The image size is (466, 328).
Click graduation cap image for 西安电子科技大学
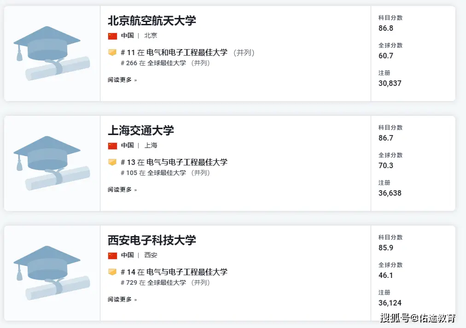click(x=52, y=273)
